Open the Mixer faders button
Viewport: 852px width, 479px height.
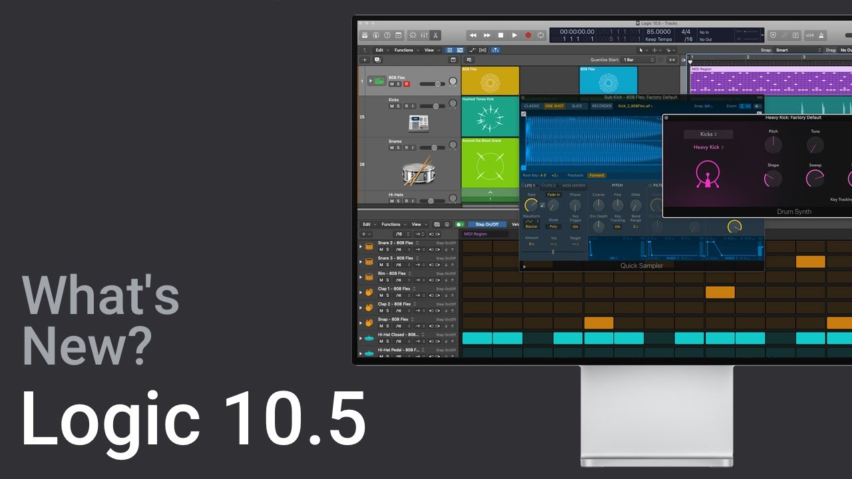[x=424, y=35]
